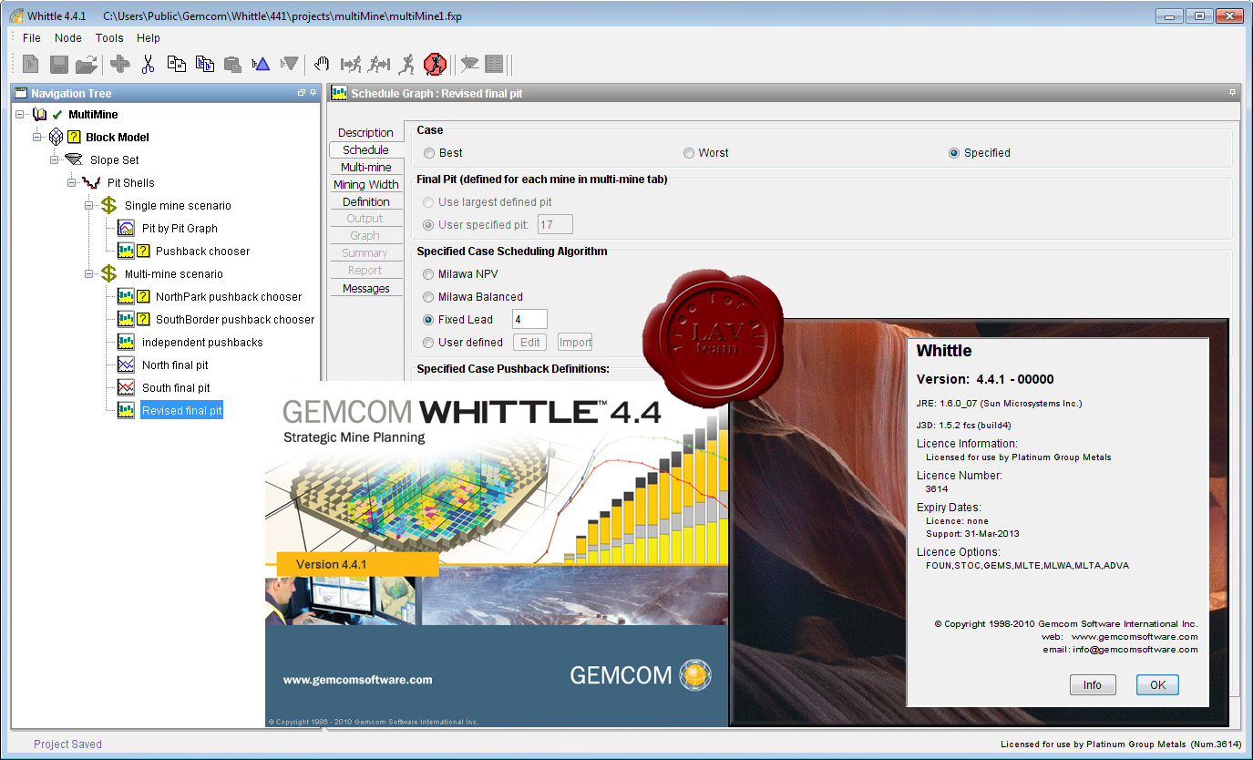Open the Help menu

(149, 38)
